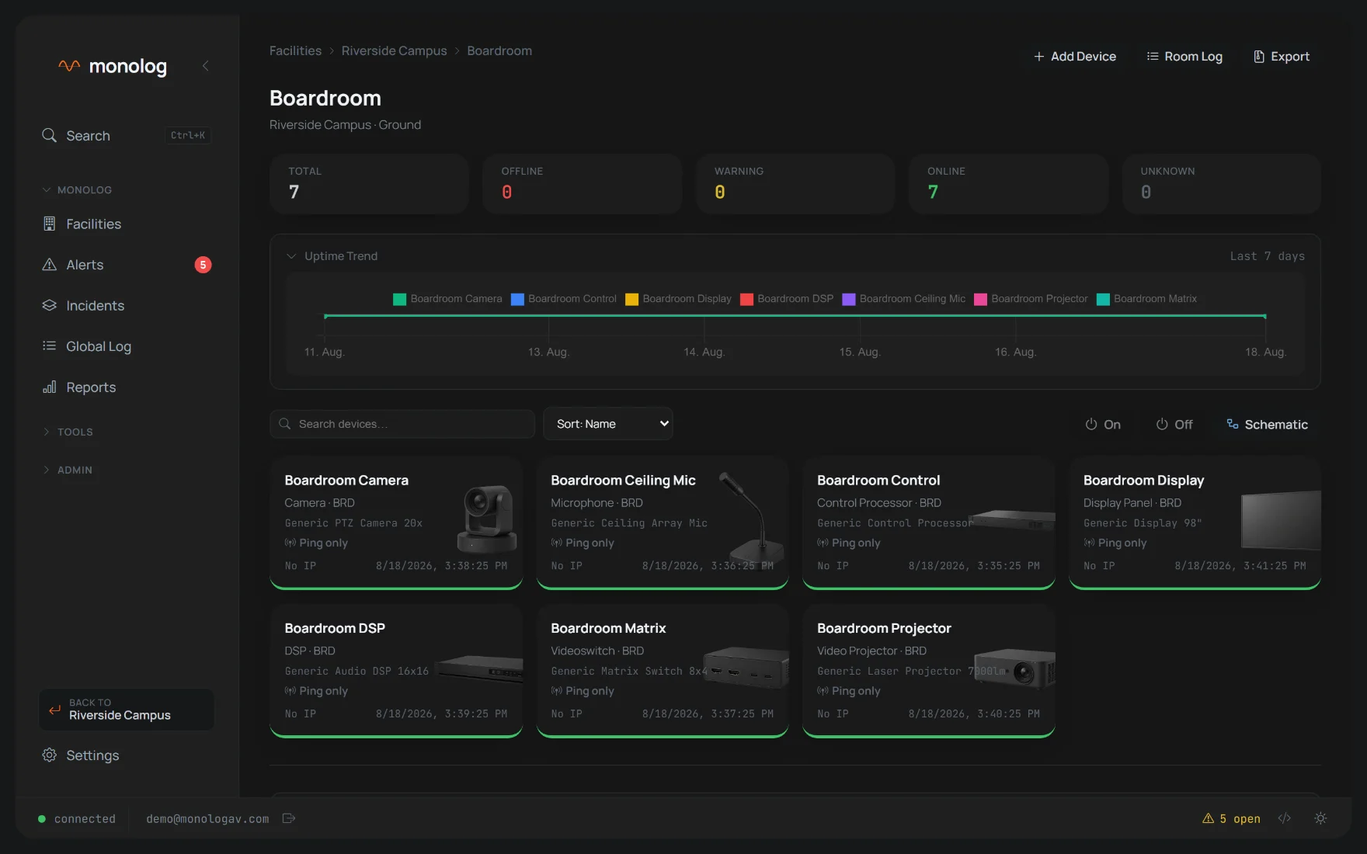Click the OFFLINE 0 stat card
Viewport: 1367px width, 854px height.
[x=583, y=184]
